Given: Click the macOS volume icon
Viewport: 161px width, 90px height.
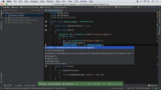Looking at the screenshot, I should [148, 1].
